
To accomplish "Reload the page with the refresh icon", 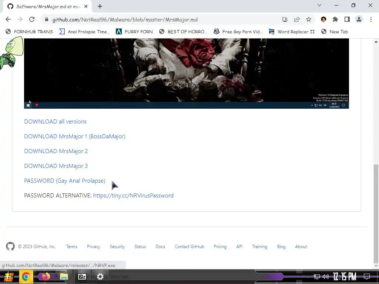I will coord(32,19).
